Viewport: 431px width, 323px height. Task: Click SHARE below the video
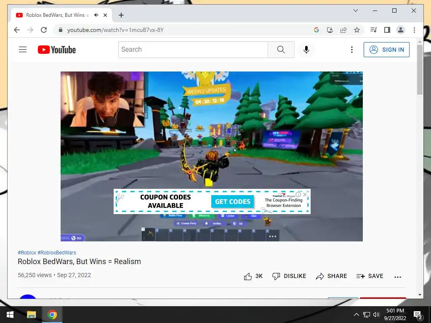(x=331, y=276)
